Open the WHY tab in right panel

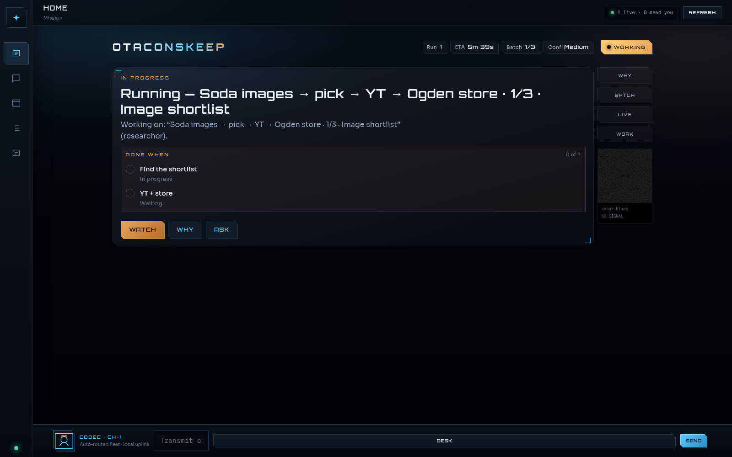point(624,76)
